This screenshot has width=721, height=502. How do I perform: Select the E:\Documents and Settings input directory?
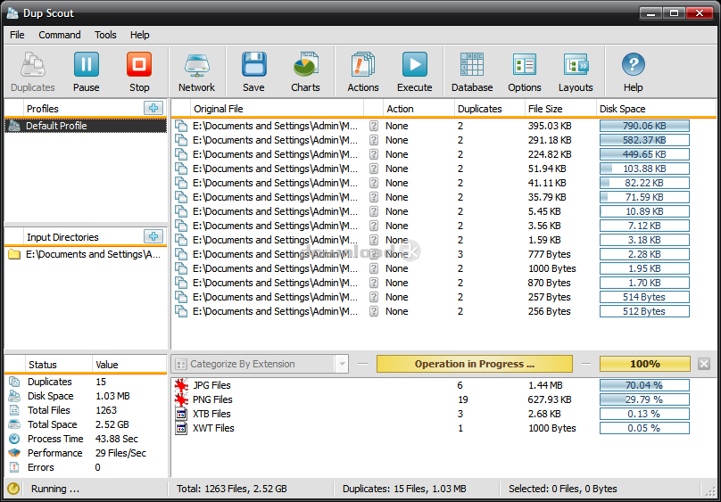click(x=86, y=254)
